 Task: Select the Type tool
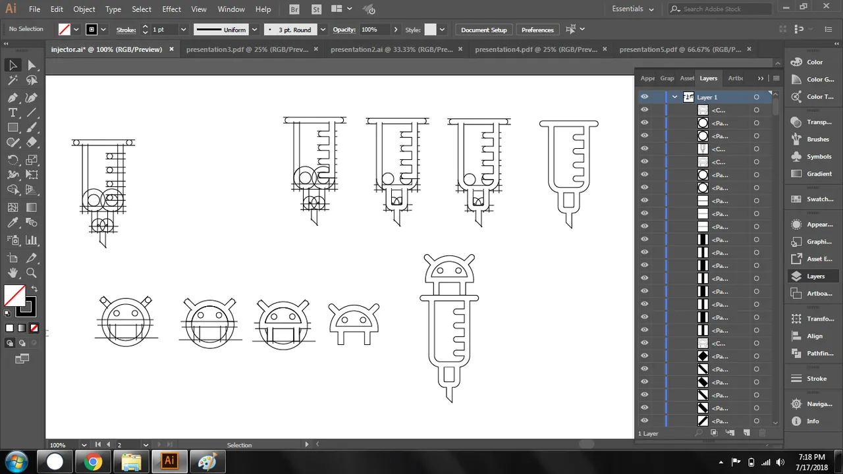[13, 113]
